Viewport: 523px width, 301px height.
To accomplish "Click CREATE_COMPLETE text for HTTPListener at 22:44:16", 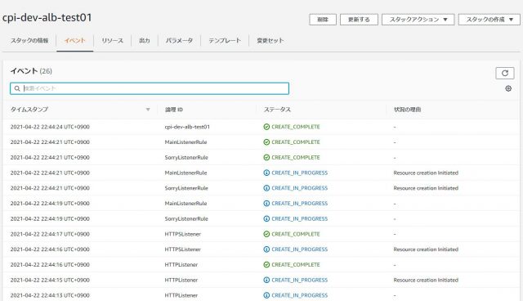I will point(296,265).
